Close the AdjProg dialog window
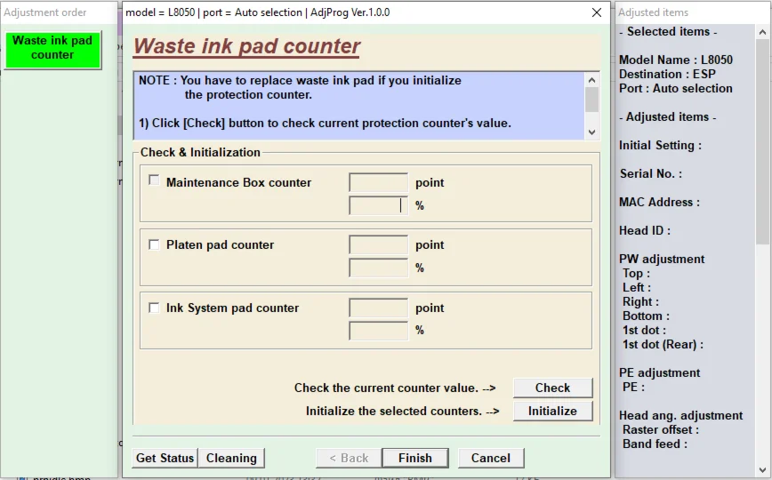This screenshot has width=772, height=480. pyautogui.click(x=596, y=12)
